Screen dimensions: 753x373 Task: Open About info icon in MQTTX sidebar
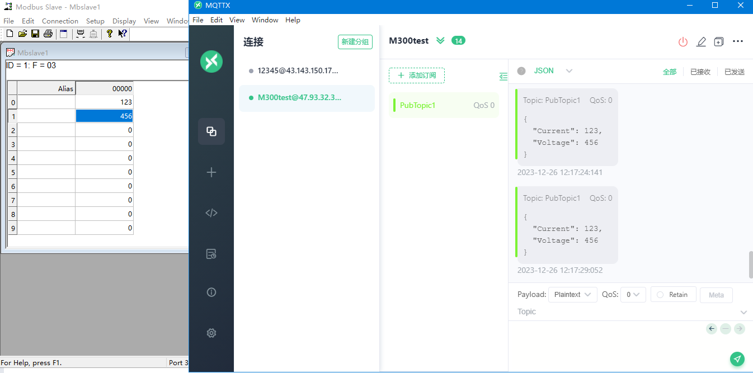tap(211, 292)
